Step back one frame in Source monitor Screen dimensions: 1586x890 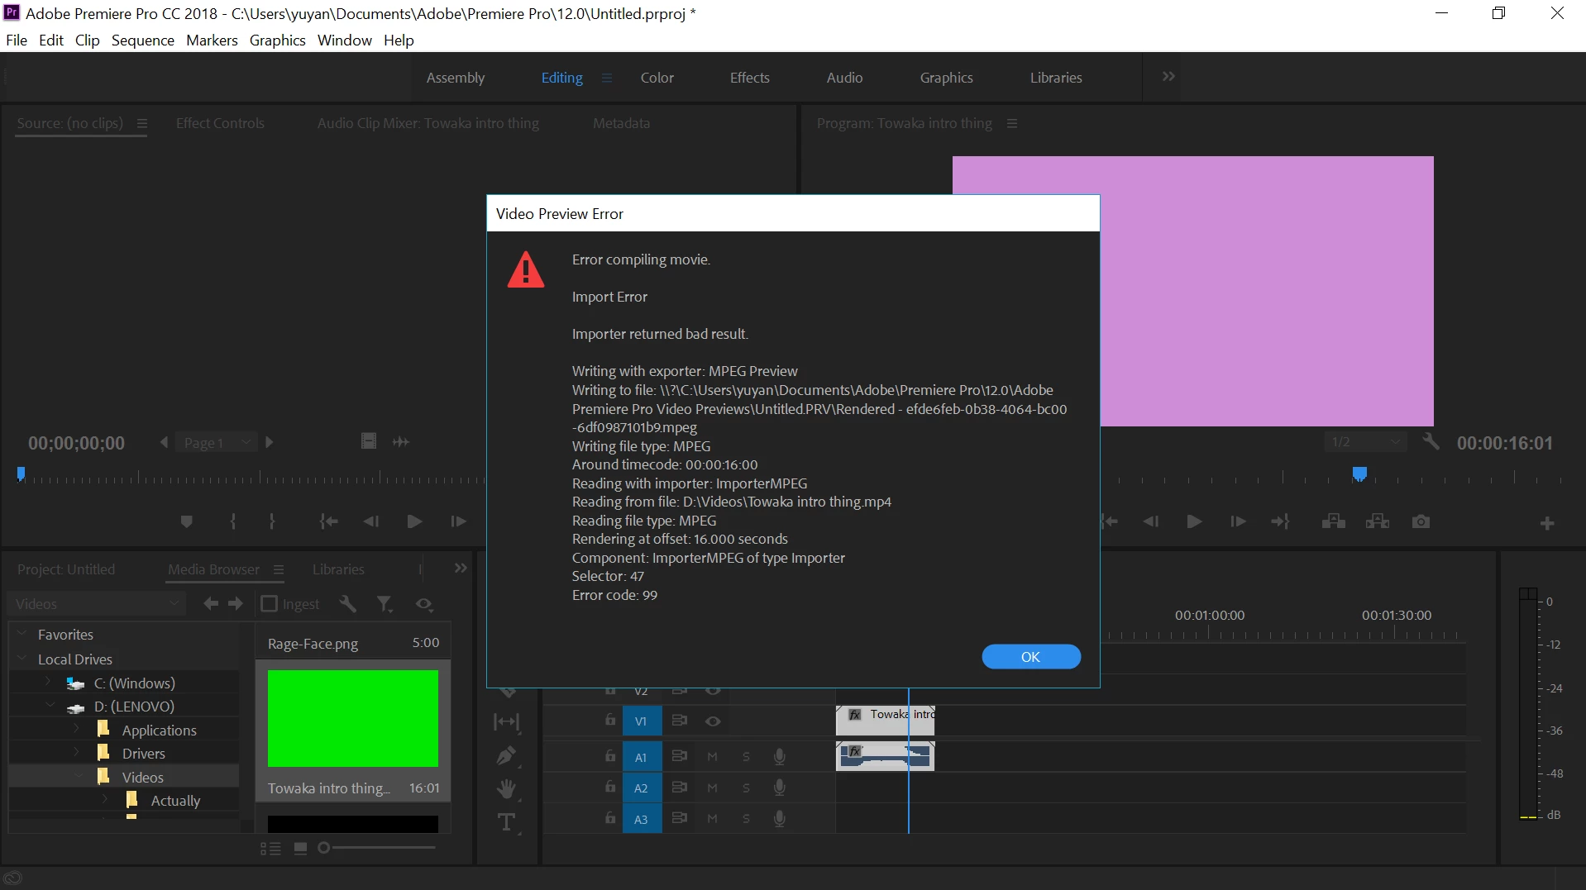pos(370,521)
